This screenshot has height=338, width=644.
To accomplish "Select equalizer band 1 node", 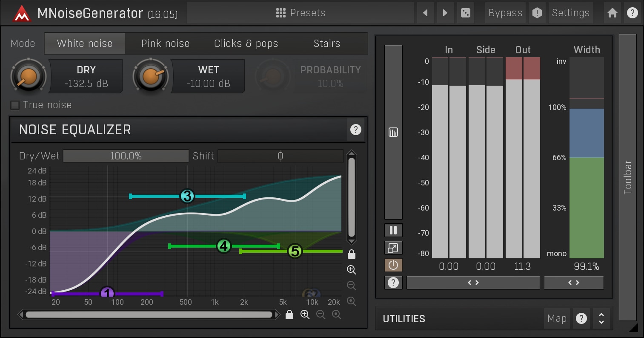I will 107,293.
